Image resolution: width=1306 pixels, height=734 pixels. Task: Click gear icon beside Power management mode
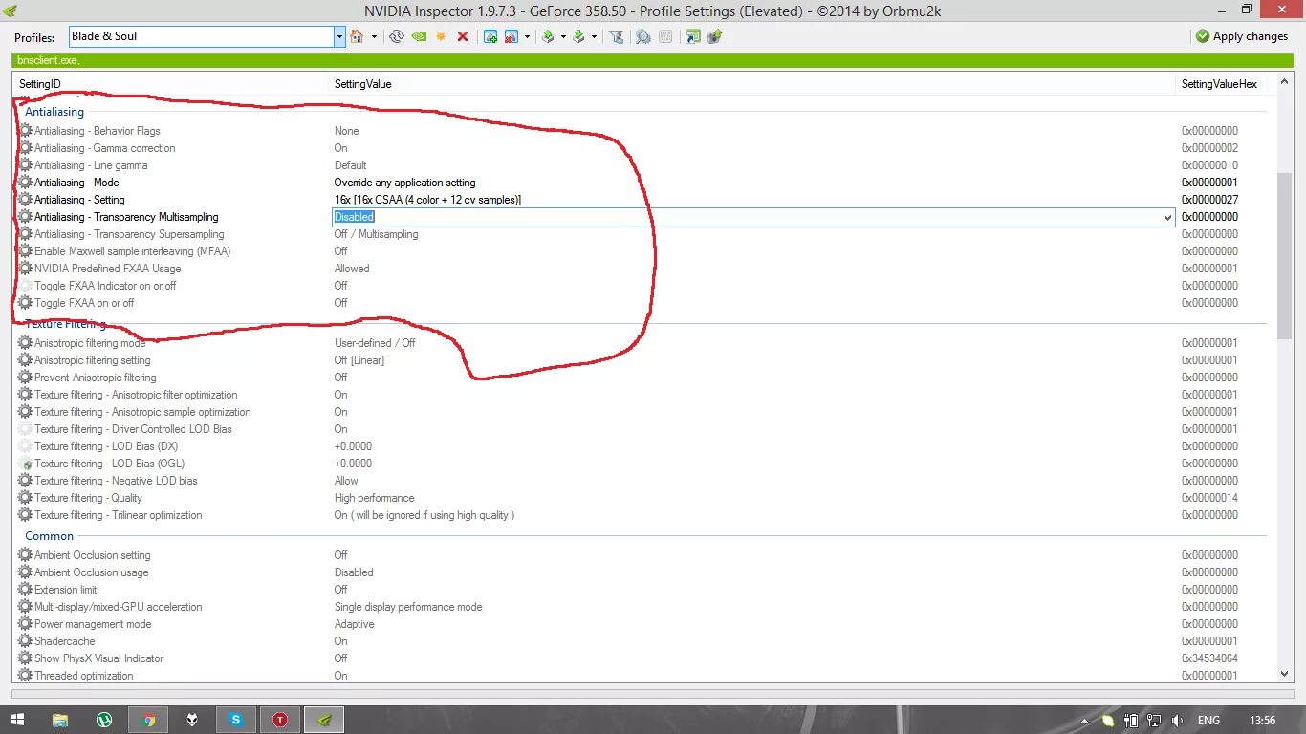pyautogui.click(x=25, y=624)
